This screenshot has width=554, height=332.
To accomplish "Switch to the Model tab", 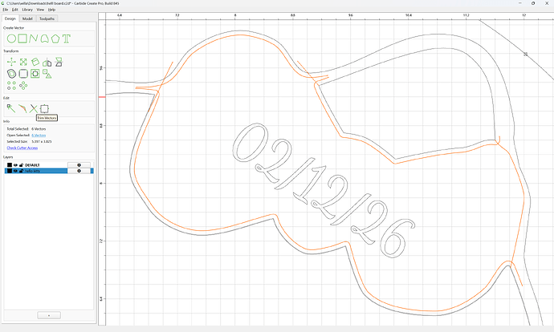I will point(27,18).
